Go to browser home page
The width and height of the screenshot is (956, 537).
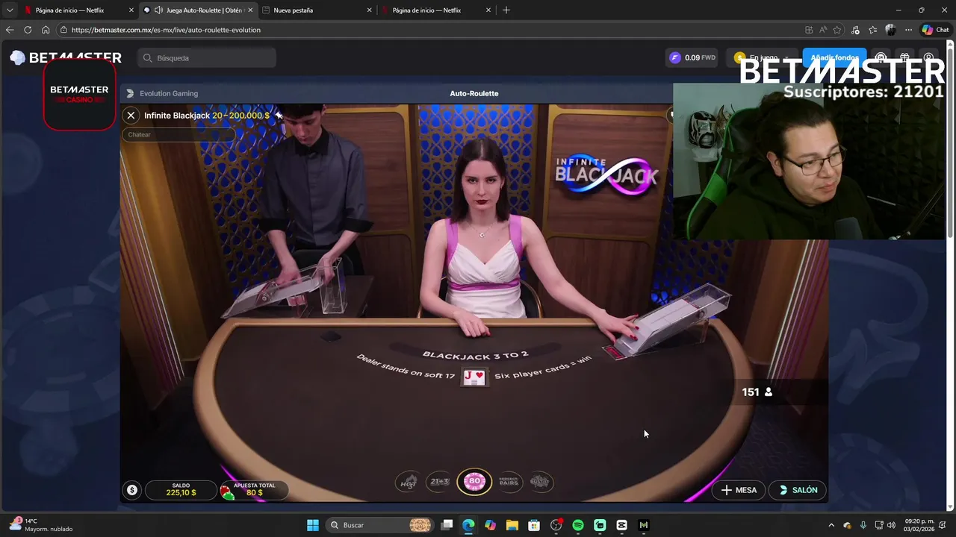pos(46,30)
